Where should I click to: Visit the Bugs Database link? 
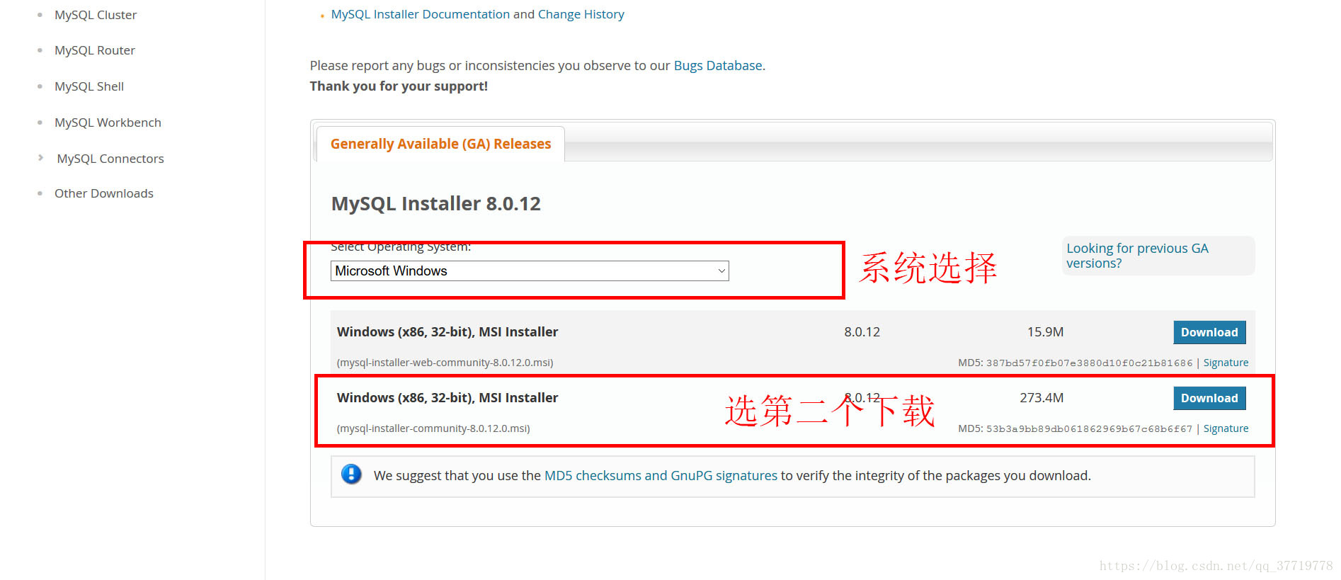coord(718,66)
